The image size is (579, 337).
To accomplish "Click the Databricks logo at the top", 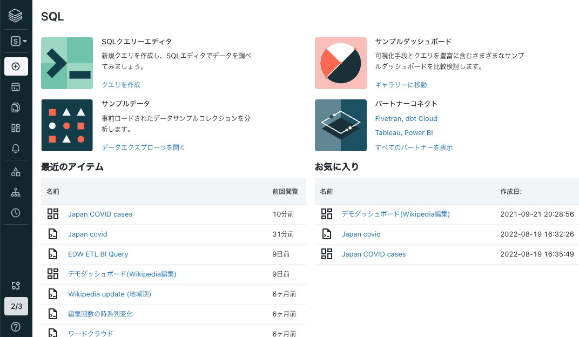I will pyautogui.click(x=16, y=15).
